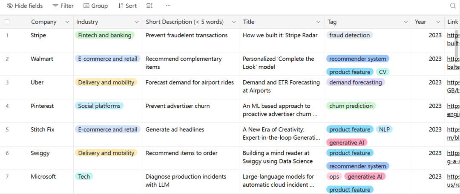
Task: Click Microsoft's Tech industry tag
Action: click(84, 177)
